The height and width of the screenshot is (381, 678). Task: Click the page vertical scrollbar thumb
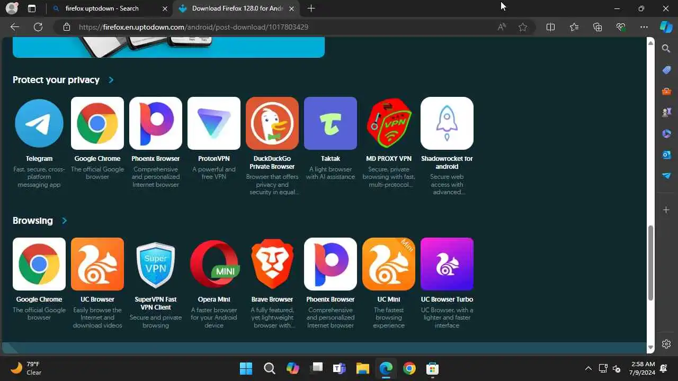click(651, 263)
